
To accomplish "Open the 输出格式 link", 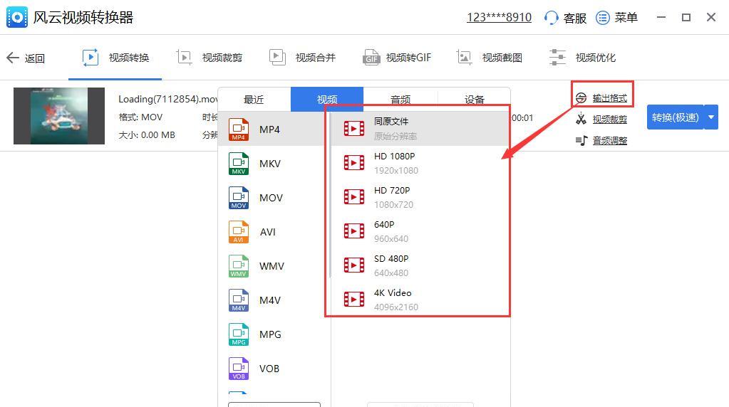I will point(609,98).
